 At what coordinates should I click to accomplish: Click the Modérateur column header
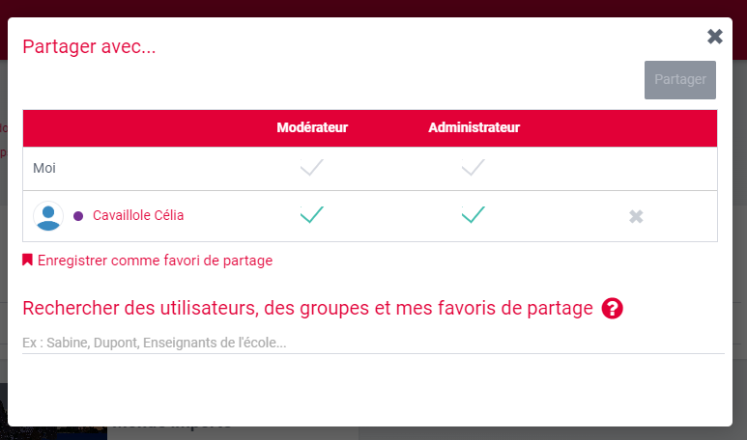312,127
